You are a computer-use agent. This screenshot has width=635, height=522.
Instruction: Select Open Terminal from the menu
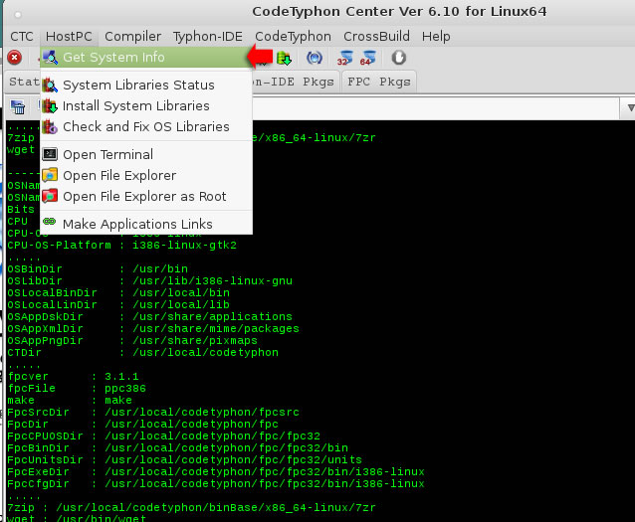click(145, 154)
